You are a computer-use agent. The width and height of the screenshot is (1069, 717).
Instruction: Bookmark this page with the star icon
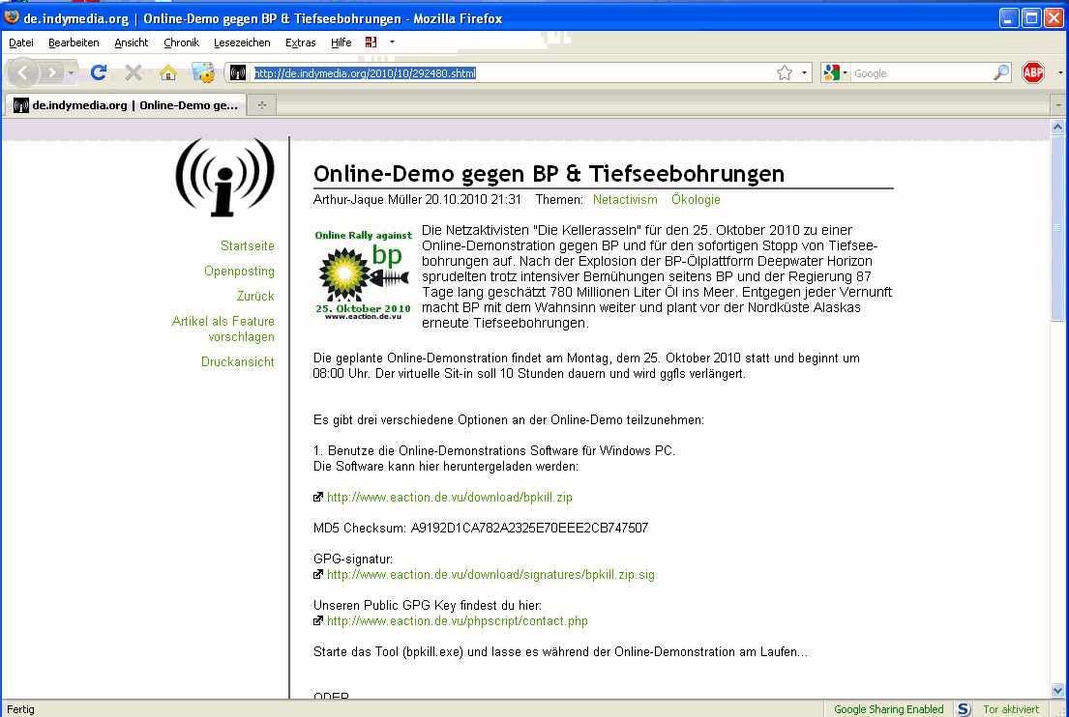click(785, 73)
